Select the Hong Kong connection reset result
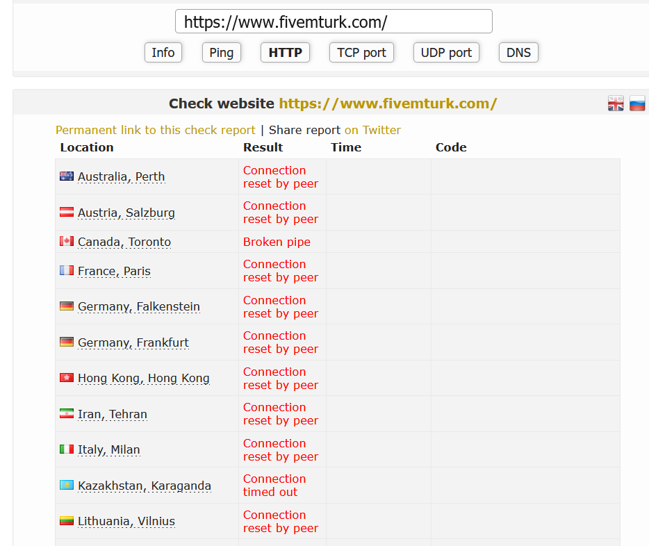The width and height of the screenshot is (649, 546). 281,378
